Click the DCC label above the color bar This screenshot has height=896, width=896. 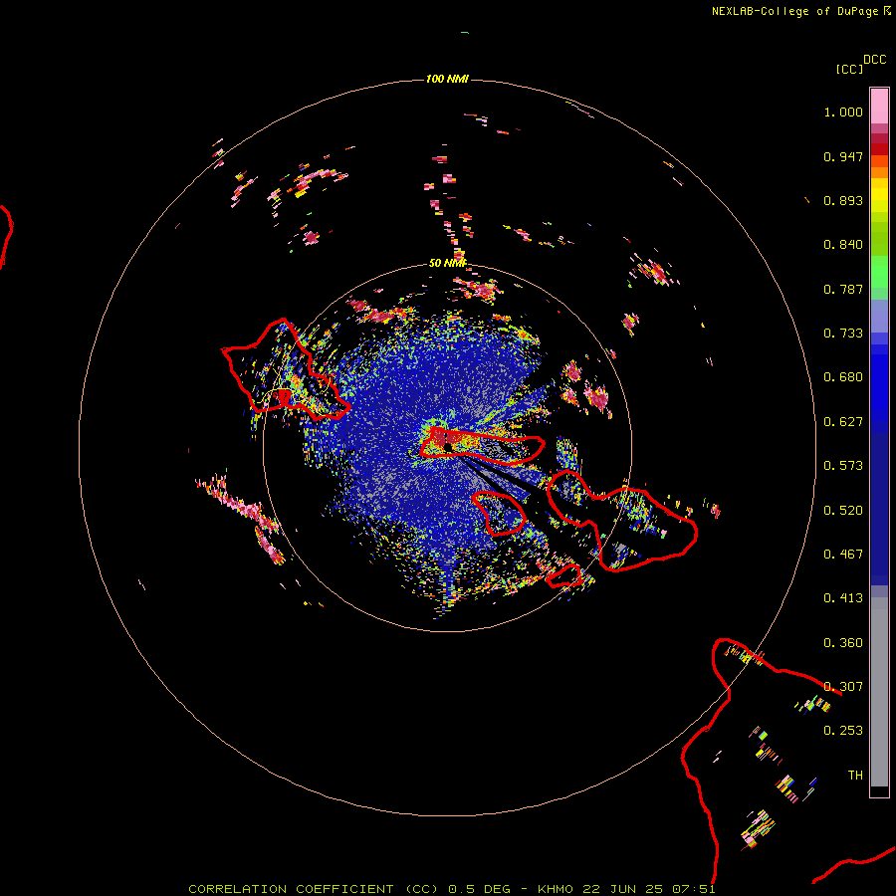click(875, 60)
